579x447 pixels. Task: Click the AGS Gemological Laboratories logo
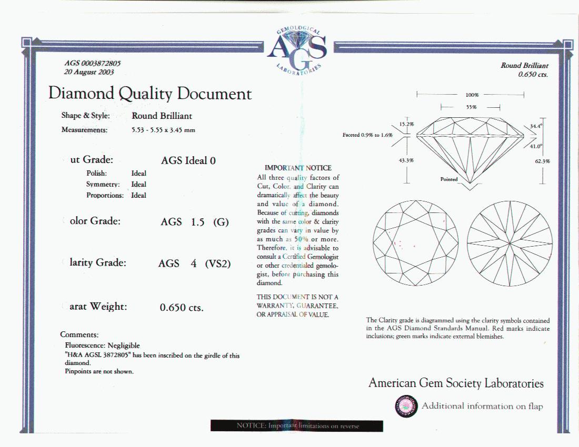click(x=297, y=50)
